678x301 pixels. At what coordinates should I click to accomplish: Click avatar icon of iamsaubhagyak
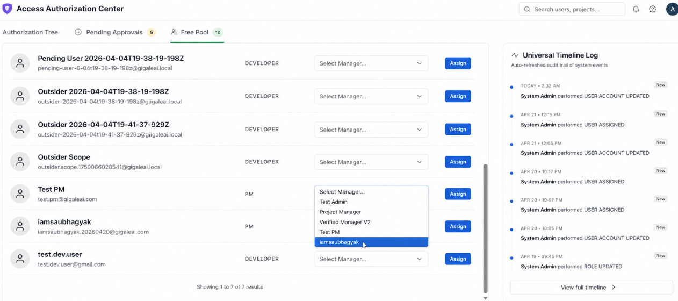[x=20, y=226]
